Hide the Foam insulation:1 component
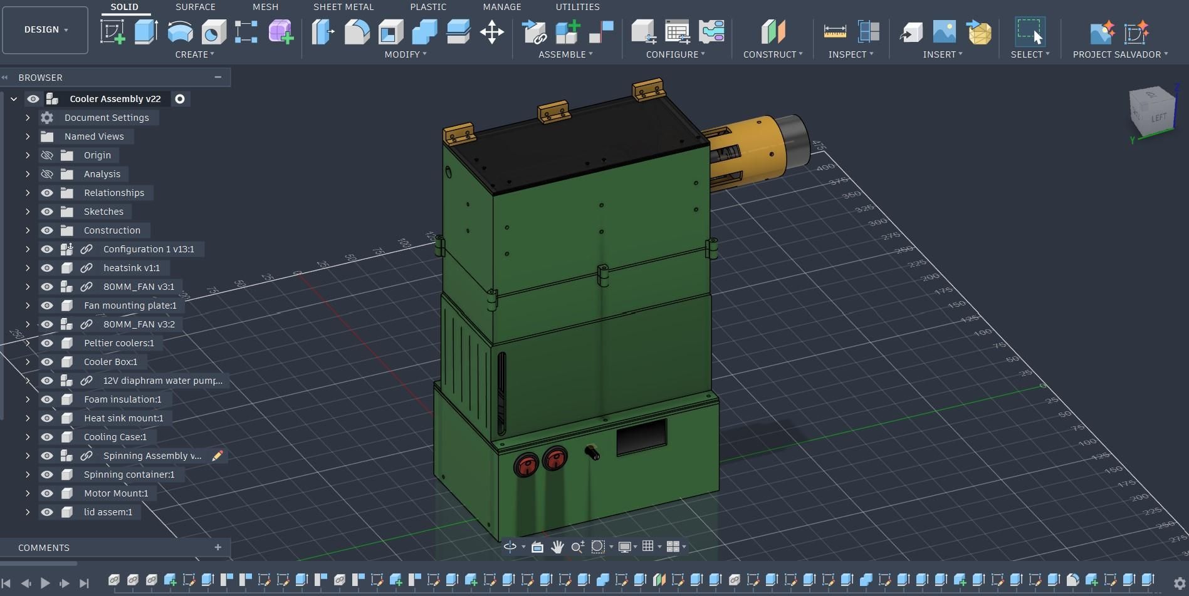 click(47, 399)
